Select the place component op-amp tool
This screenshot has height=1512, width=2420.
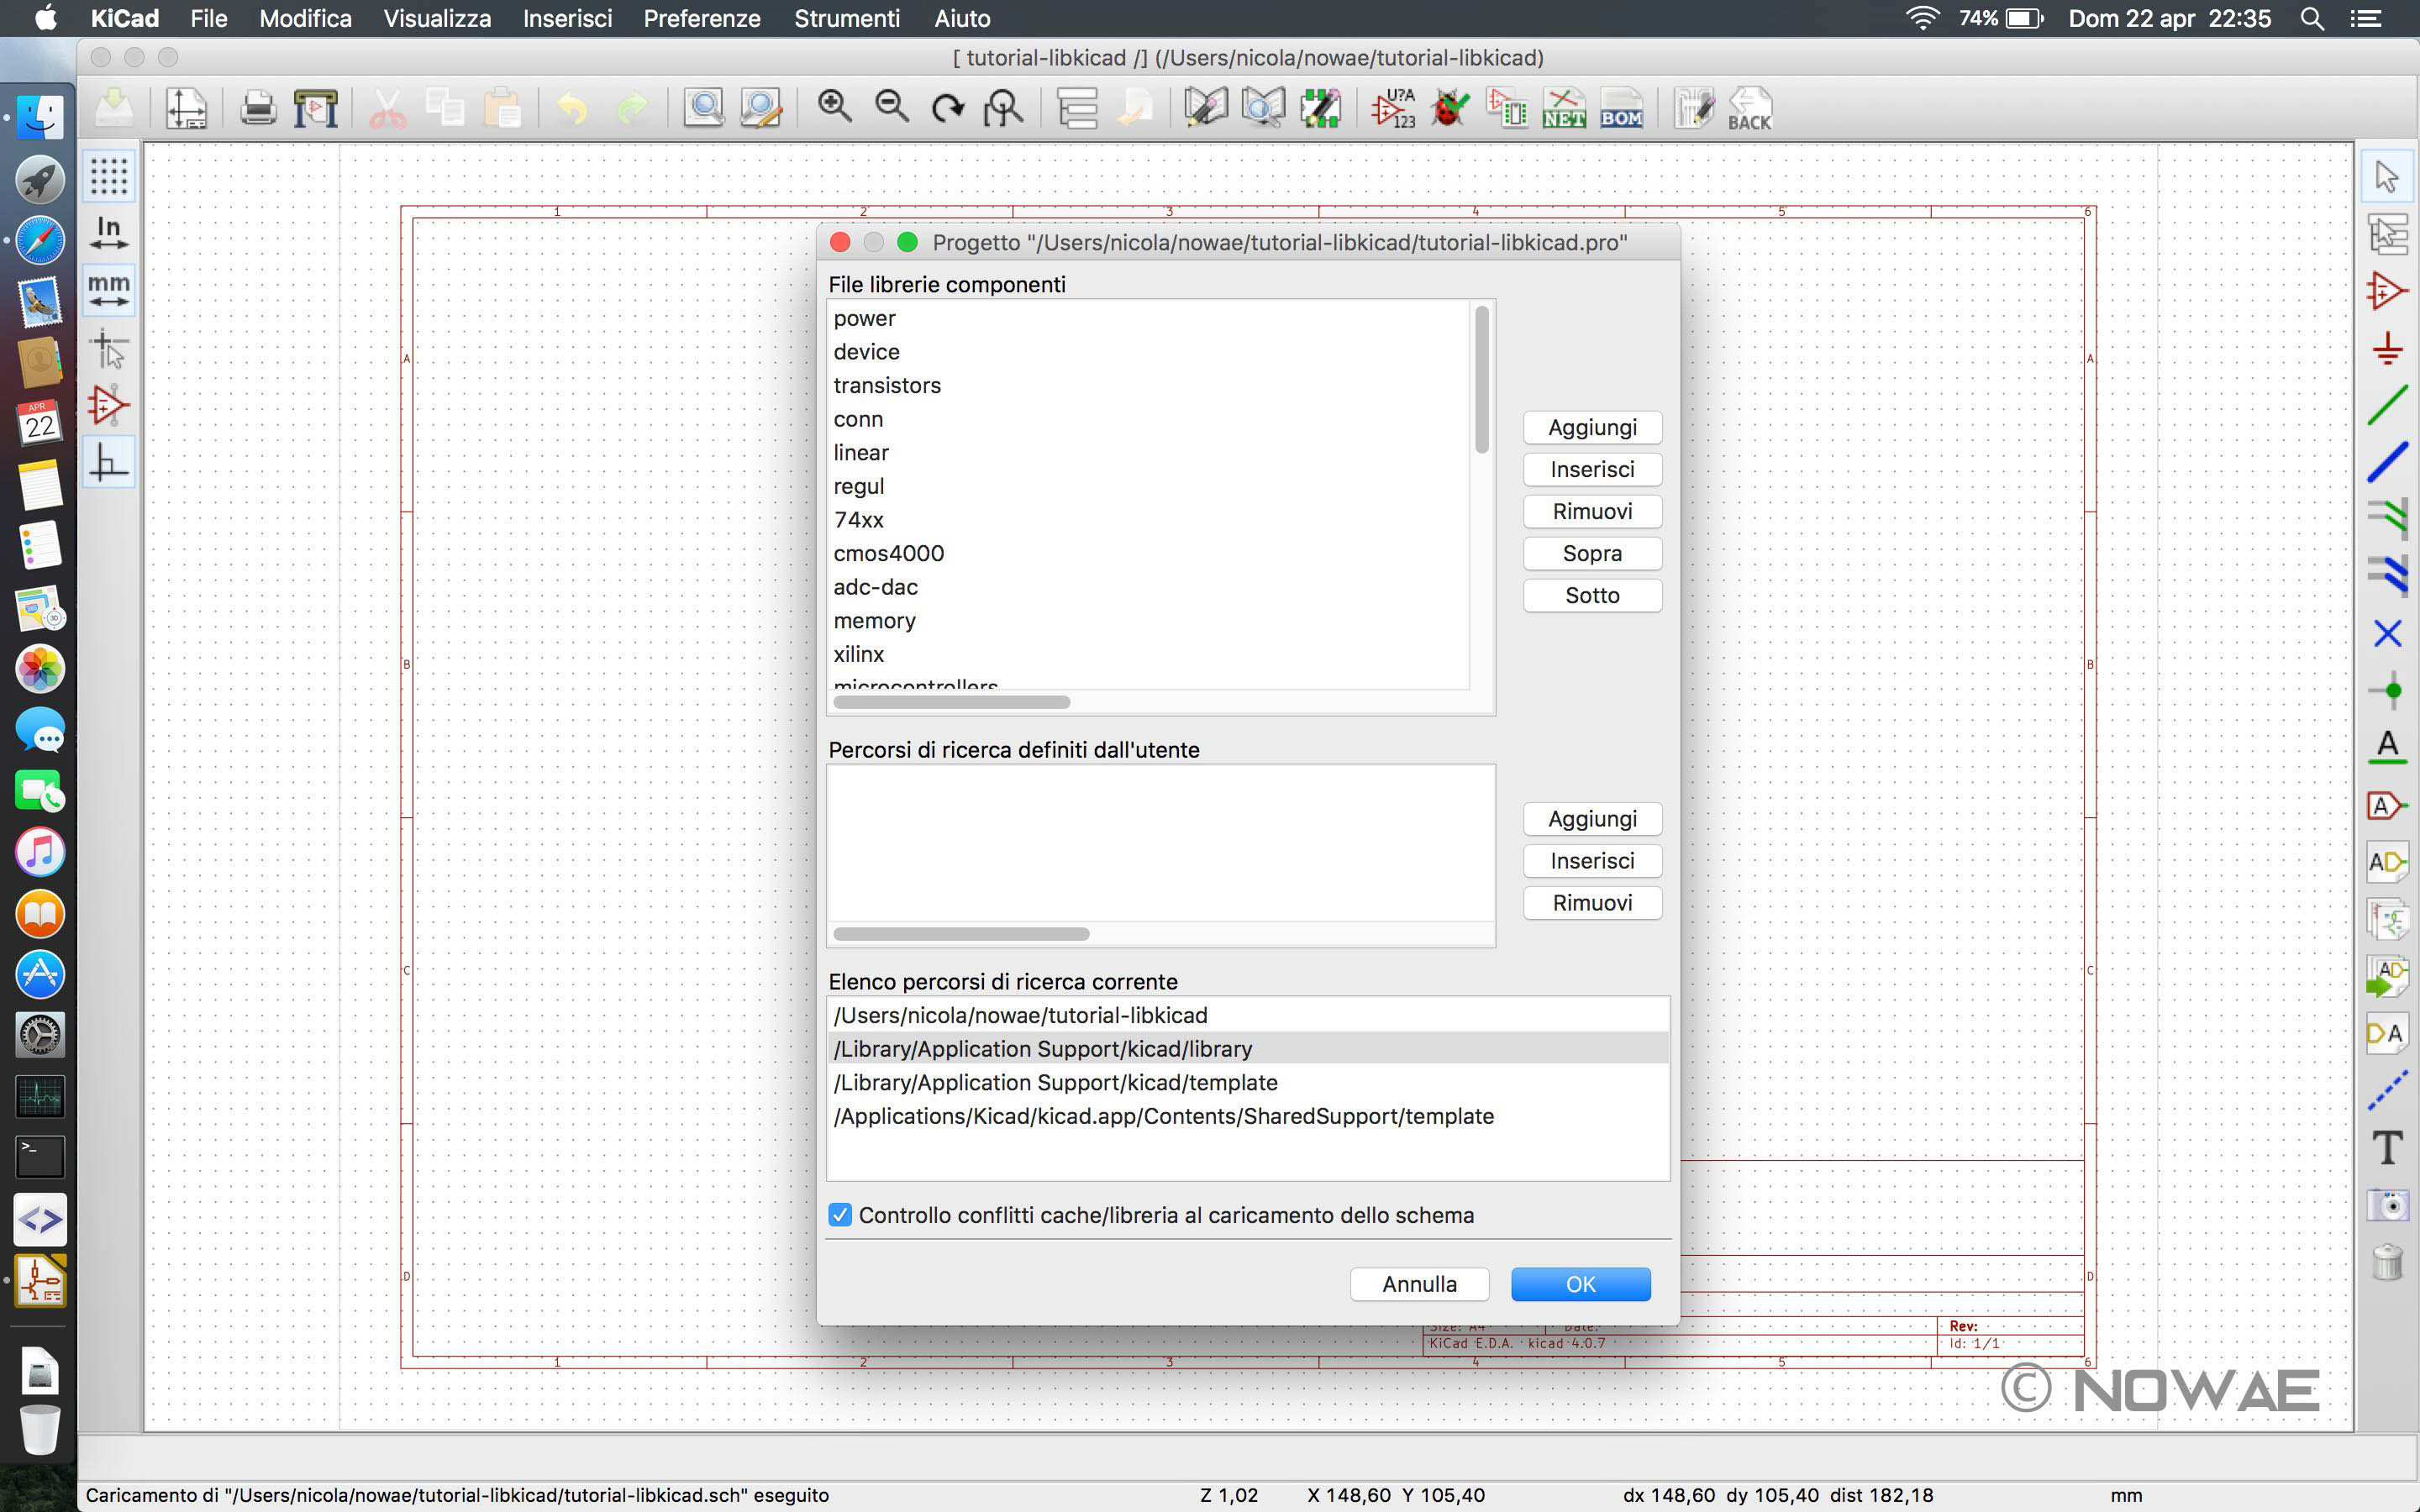(x=2388, y=291)
